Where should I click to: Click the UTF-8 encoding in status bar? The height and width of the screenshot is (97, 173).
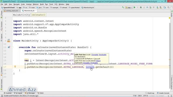tap(145, 96)
